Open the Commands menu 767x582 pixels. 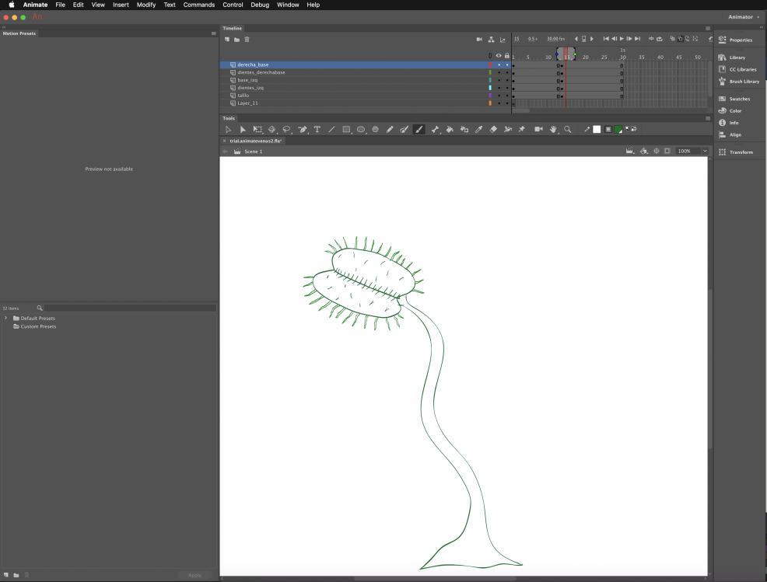tap(198, 5)
